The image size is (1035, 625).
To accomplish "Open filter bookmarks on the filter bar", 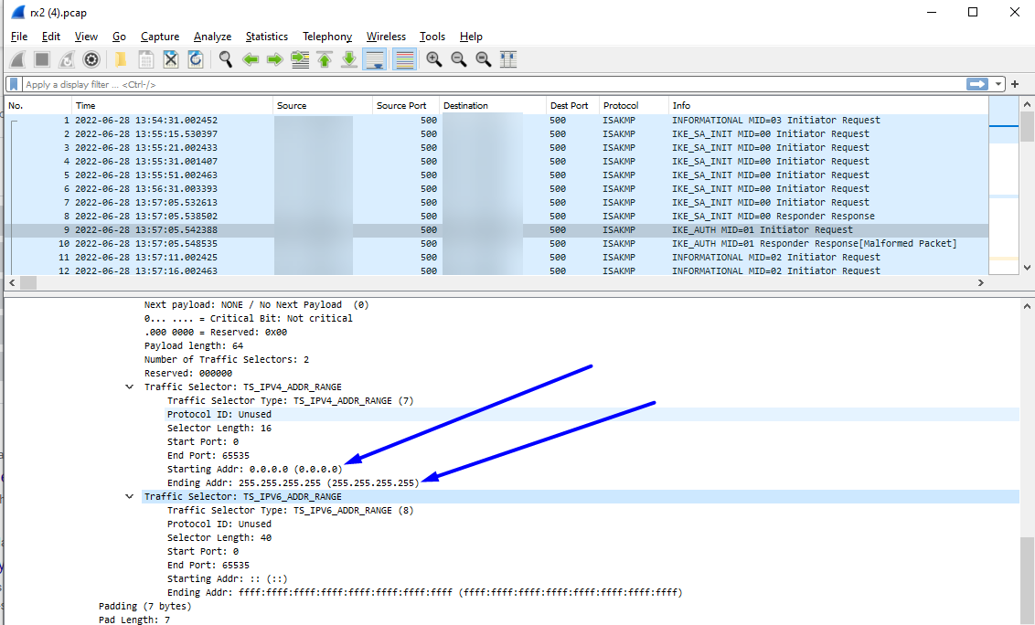I will click(x=13, y=83).
